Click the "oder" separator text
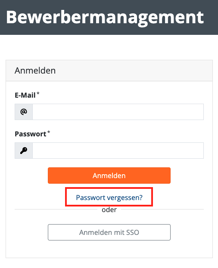 [109, 210]
